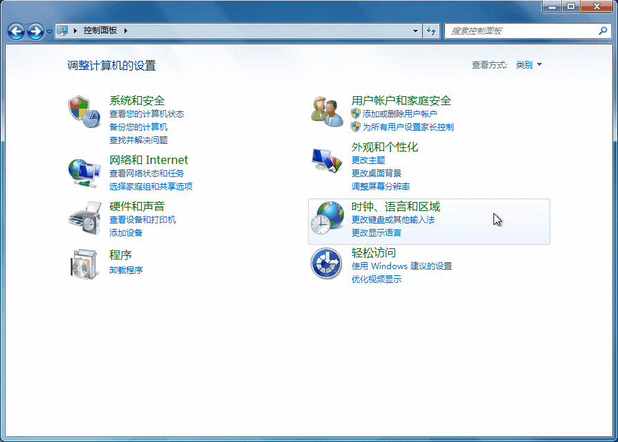Click the Back arrow navigation button
The height and width of the screenshot is (442, 618).
point(16,31)
